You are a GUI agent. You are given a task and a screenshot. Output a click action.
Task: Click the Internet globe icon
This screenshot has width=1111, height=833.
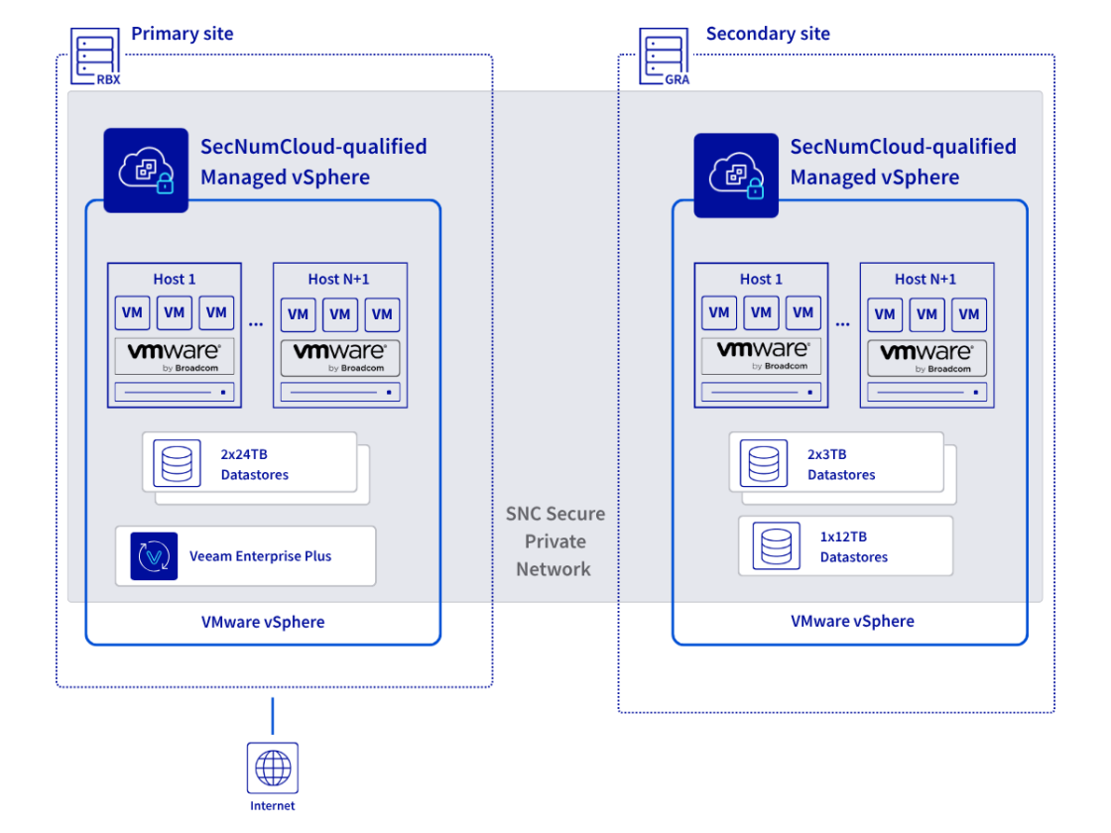[x=273, y=768]
